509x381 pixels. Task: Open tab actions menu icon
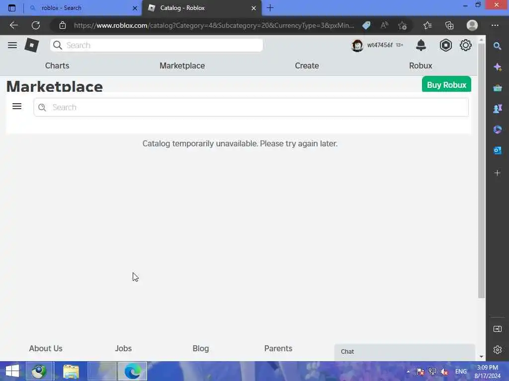click(x=12, y=8)
